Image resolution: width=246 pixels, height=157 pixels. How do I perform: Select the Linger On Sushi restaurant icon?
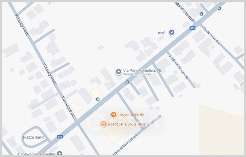[x=113, y=115]
